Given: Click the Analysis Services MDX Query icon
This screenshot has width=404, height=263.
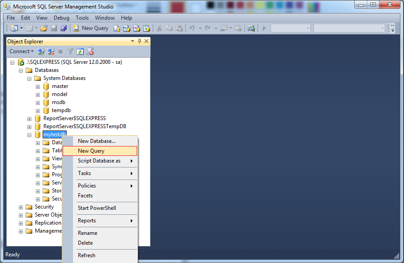Looking at the screenshot, I should (126, 28).
